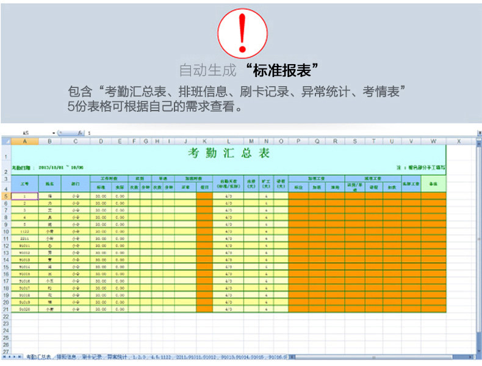482x366 pixels.
Task: Open the 4.5.1122 sheet tab
Action: pyautogui.click(x=160, y=357)
